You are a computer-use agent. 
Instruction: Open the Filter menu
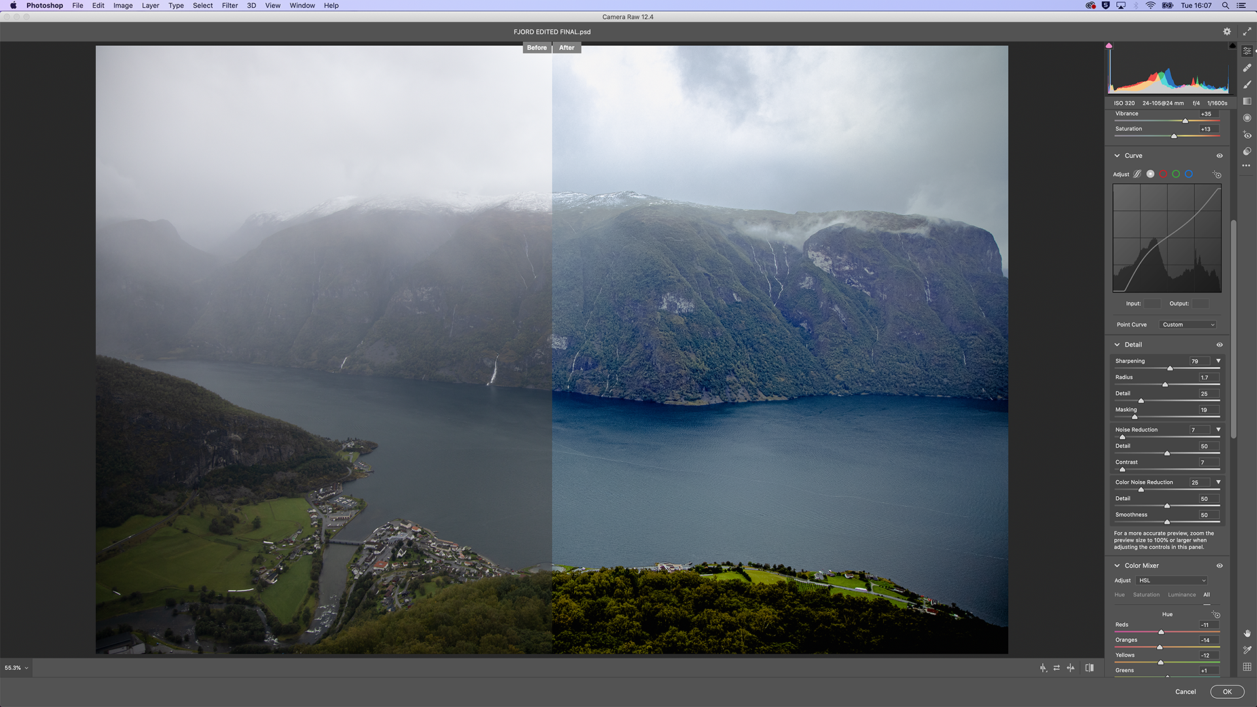click(x=229, y=5)
